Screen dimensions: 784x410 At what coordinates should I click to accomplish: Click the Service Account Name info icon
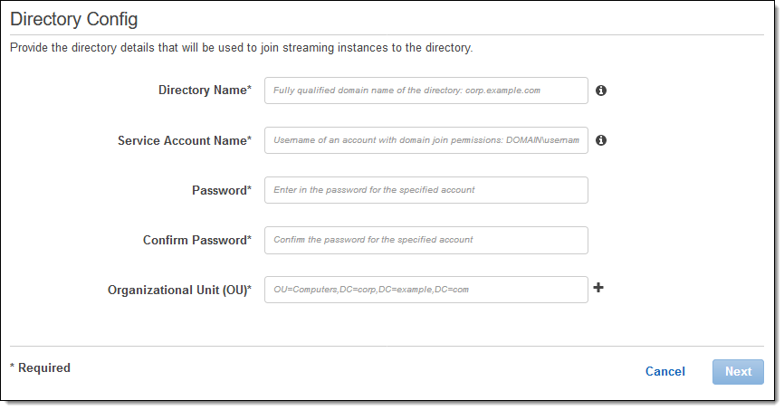[x=601, y=140]
